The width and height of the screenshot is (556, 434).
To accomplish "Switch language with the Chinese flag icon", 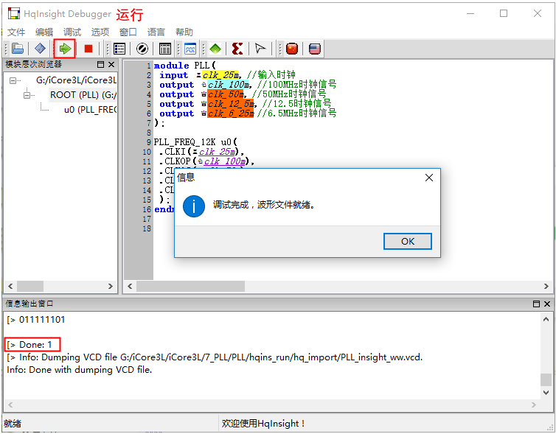I will tap(292, 49).
